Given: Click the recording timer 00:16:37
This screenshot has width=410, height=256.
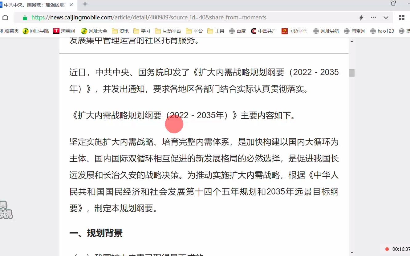Looking at the screenshot, I should [401, 249].
